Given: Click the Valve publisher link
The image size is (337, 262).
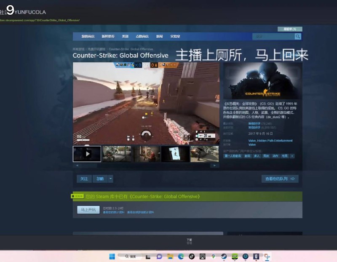Looking at the screenshot, I should pyautogui.click(x=252, y=144).
